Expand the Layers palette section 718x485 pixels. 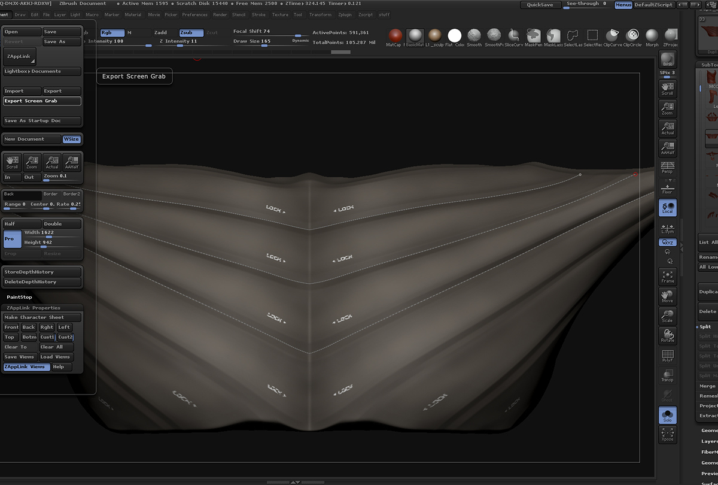tap(709, 441)
